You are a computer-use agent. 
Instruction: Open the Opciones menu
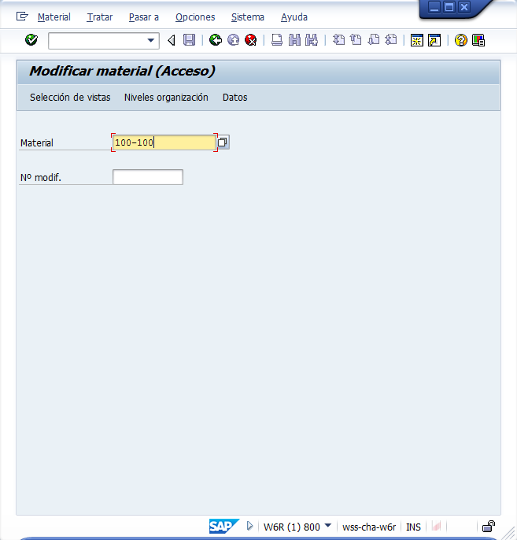tap(195, 17)
